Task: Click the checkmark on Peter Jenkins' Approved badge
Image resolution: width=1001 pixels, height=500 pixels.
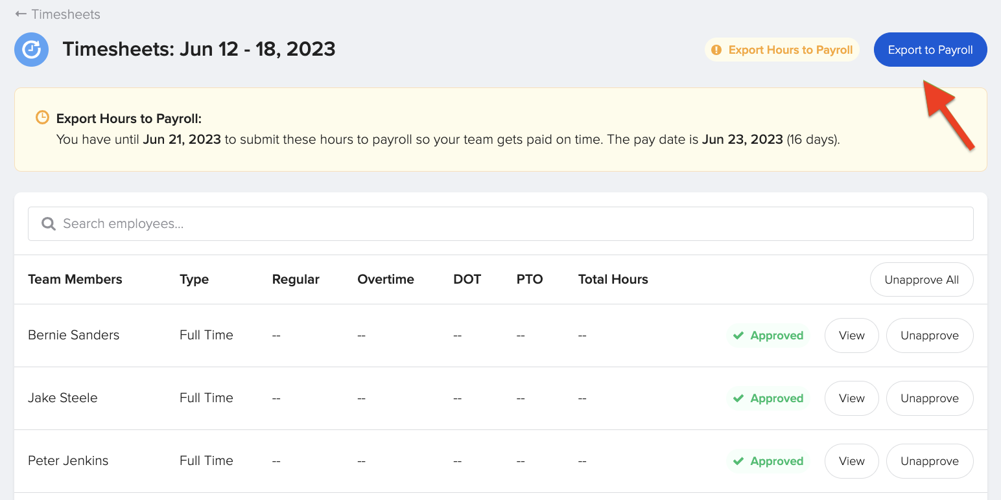Action: pyautogui.click(x=738, y=461)
